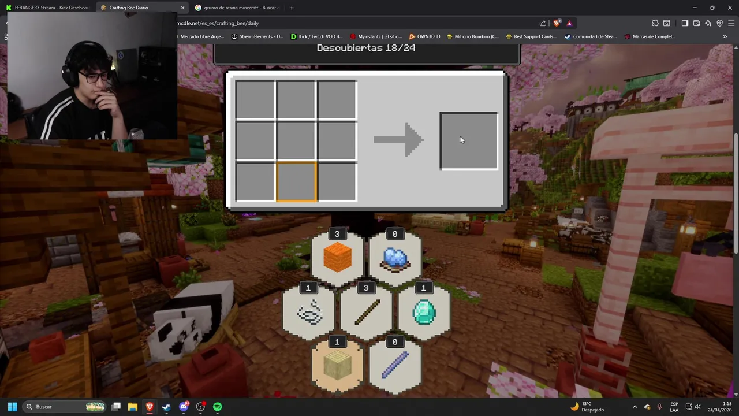Expand the hidden system tray icons
This screenshot has height=416, width=739.
pos(635,407)
